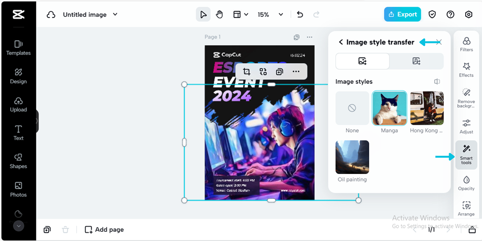
Task: Open the Remove background tool
Action: [466, 98]
